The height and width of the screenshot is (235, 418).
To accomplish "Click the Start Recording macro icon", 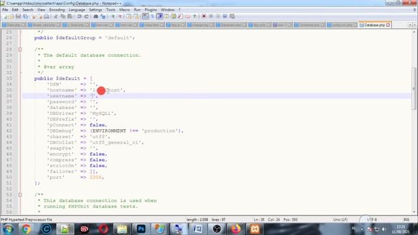I will point(204,16).
